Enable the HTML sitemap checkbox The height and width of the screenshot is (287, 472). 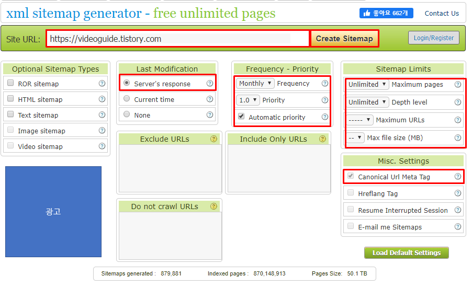pos(10,98)
